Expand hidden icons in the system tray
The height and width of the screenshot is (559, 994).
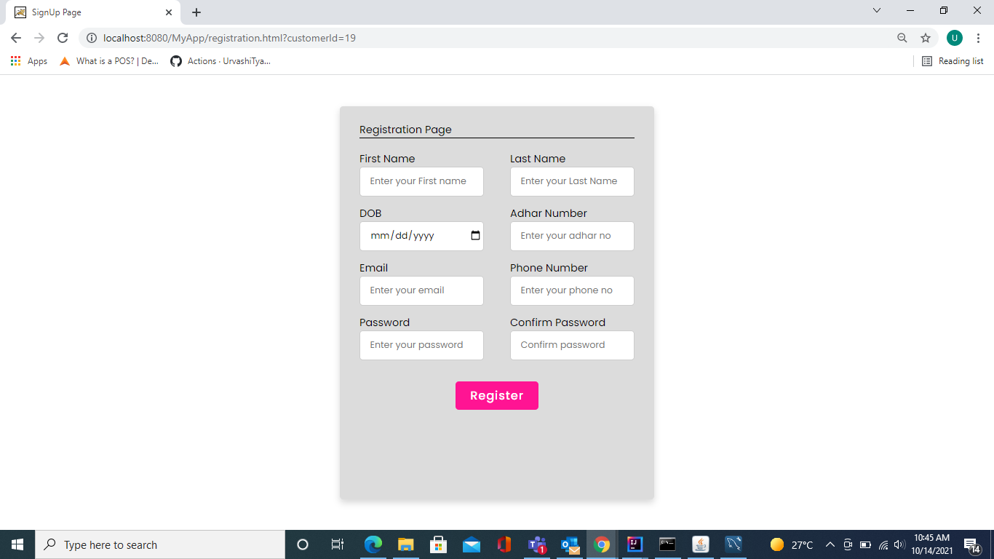click(830, 544)
